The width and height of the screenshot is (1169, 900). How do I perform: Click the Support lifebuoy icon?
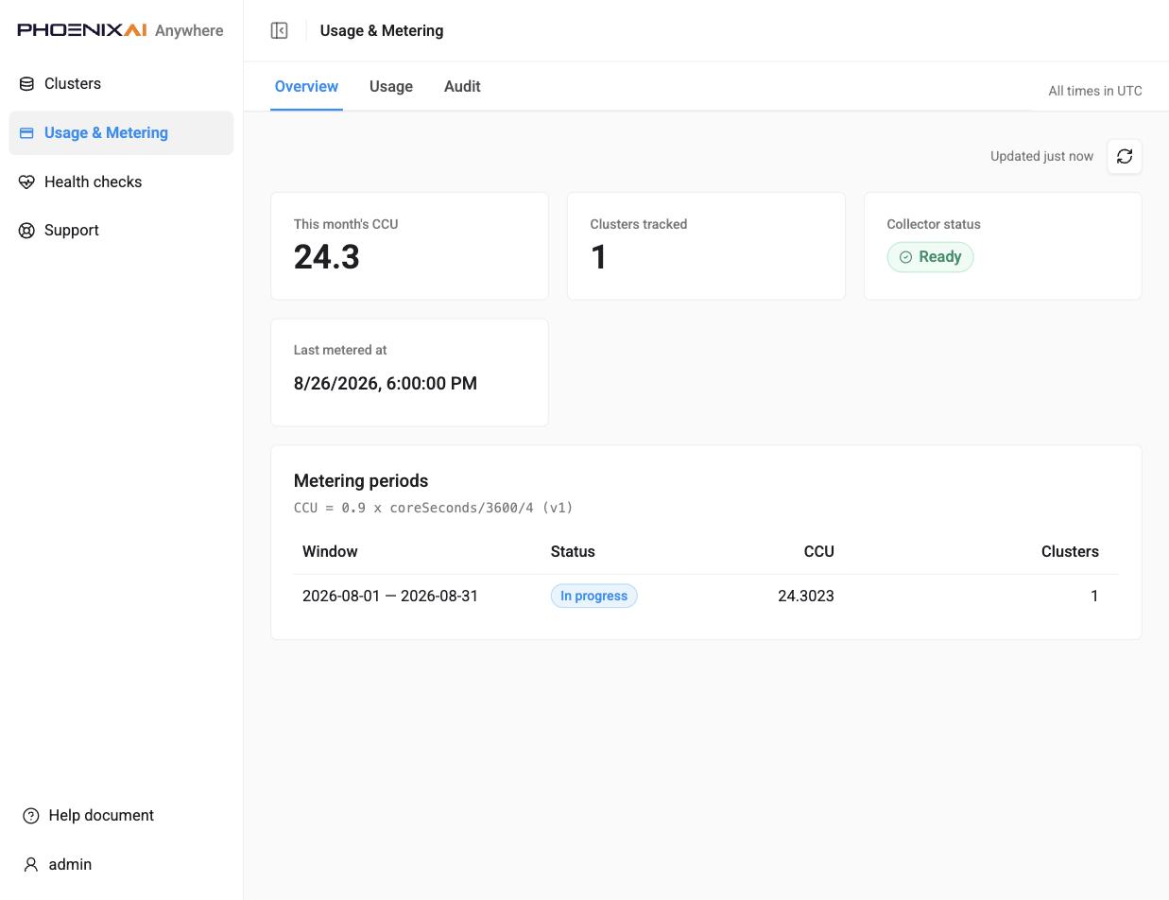(26, 231)
